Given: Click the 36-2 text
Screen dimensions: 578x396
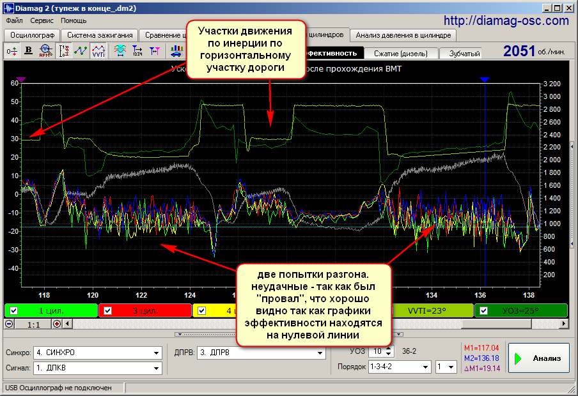Looking at the screenshot, I should pyautogui.click(x=409, y=351).
